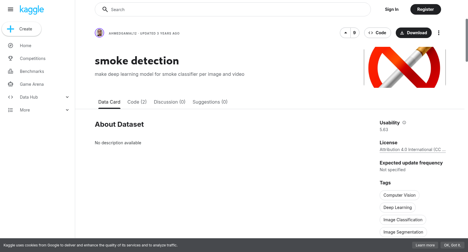Click the More list icon
The width and height of the screenshot is (468, 252).
coord(11,110)
